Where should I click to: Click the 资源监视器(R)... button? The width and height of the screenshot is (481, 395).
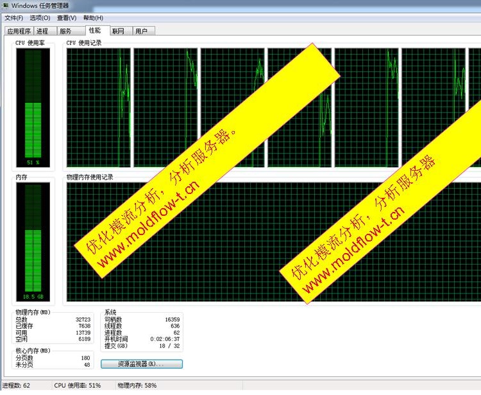point(142,364)
